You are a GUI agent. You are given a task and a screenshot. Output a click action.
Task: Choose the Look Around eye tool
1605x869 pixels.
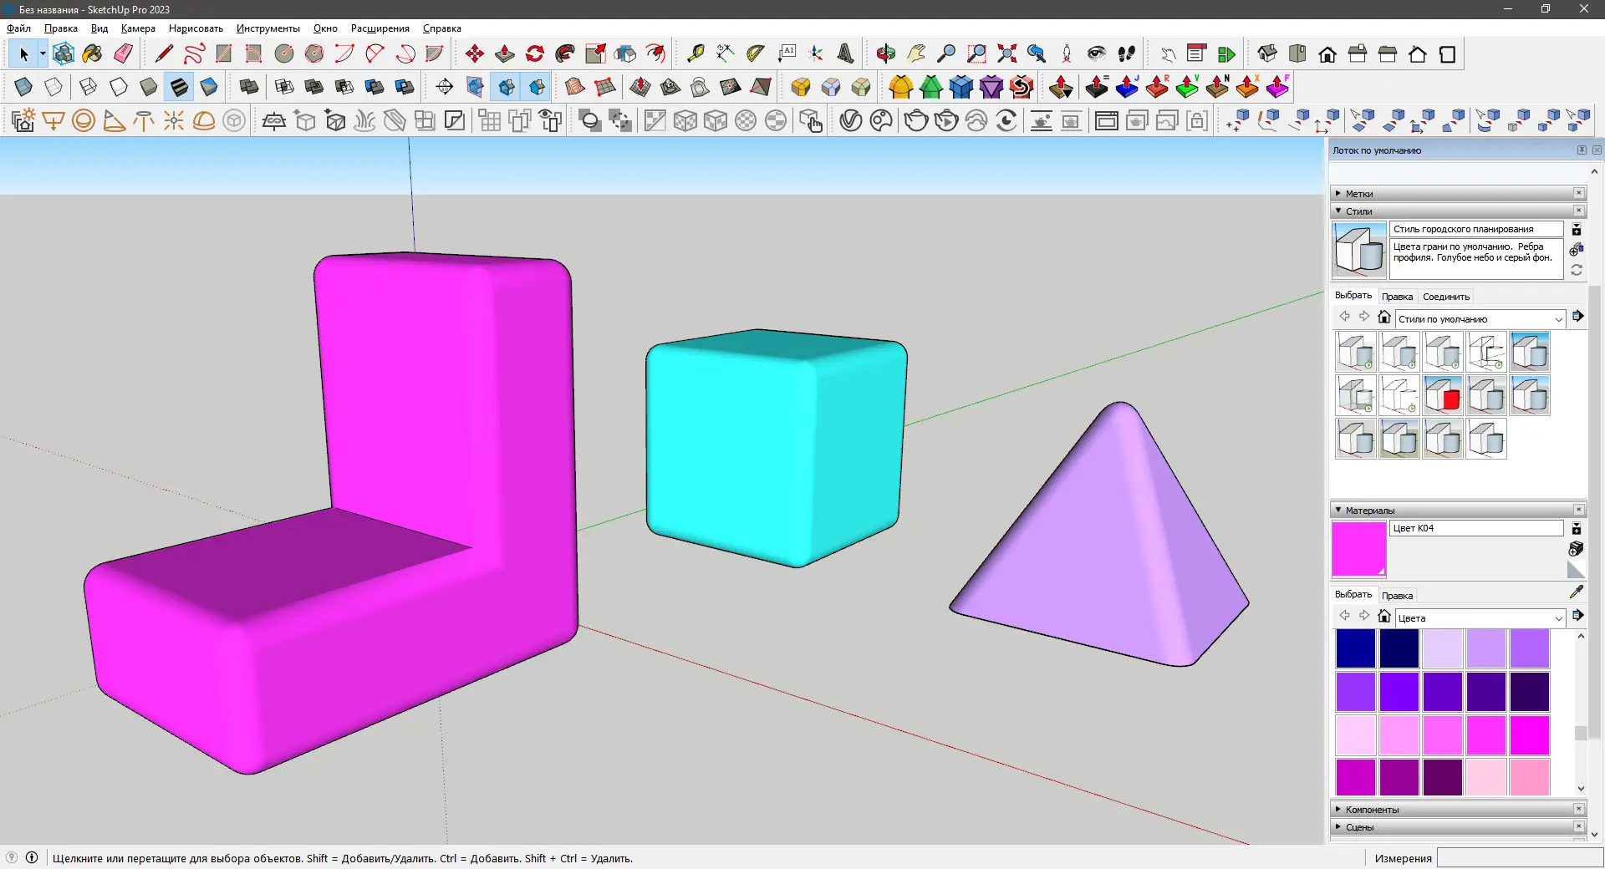tap(1097, 54)
